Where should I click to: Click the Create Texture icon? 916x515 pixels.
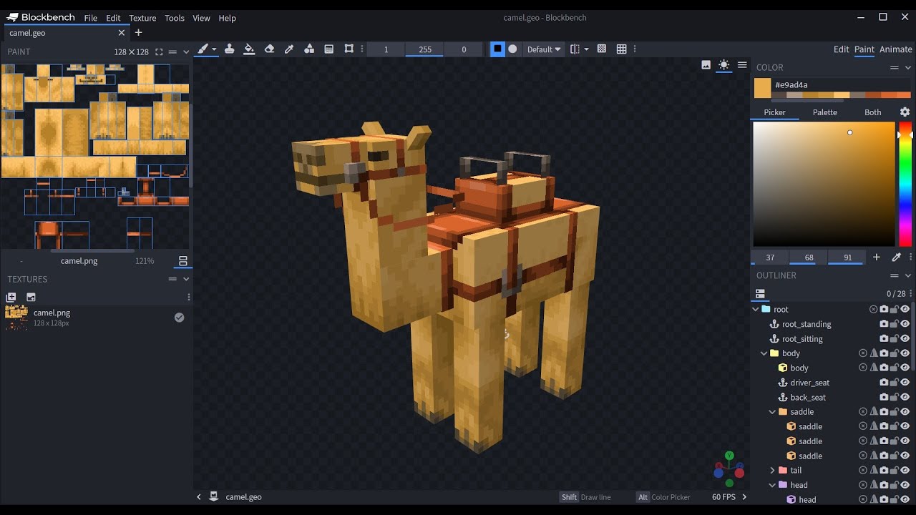pos(11,297)
